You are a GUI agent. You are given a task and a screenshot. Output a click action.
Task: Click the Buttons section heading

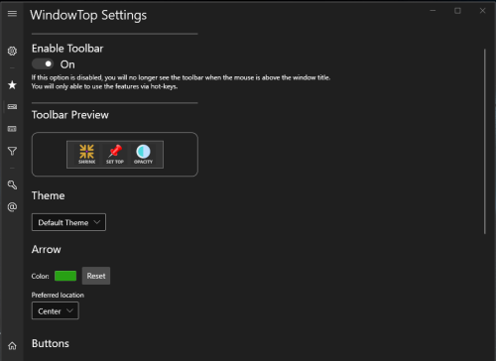tap(51, 343)
